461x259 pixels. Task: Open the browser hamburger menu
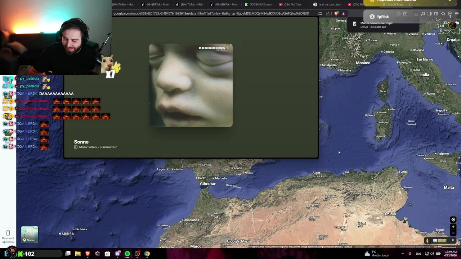[456, 14]
